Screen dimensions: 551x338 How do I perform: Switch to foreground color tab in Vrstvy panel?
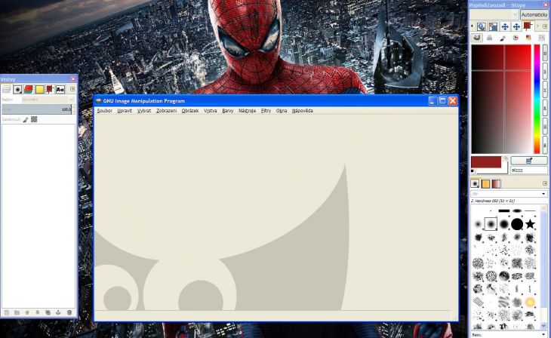[x=50, y=90]
